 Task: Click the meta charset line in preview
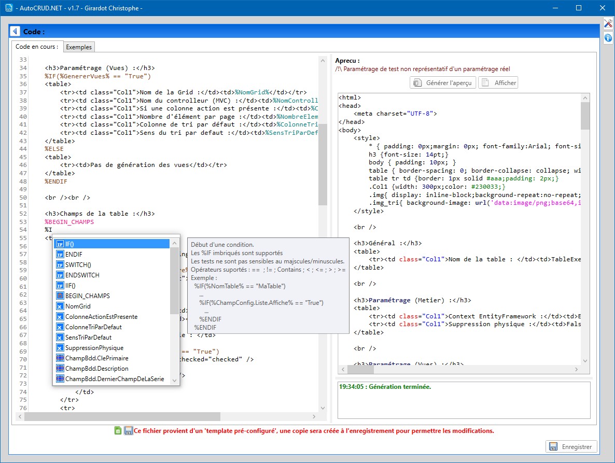(x=395, y=114)
